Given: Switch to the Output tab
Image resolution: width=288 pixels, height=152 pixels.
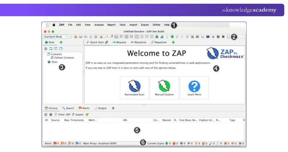Looking at the screenshot, I should point(100,108).
